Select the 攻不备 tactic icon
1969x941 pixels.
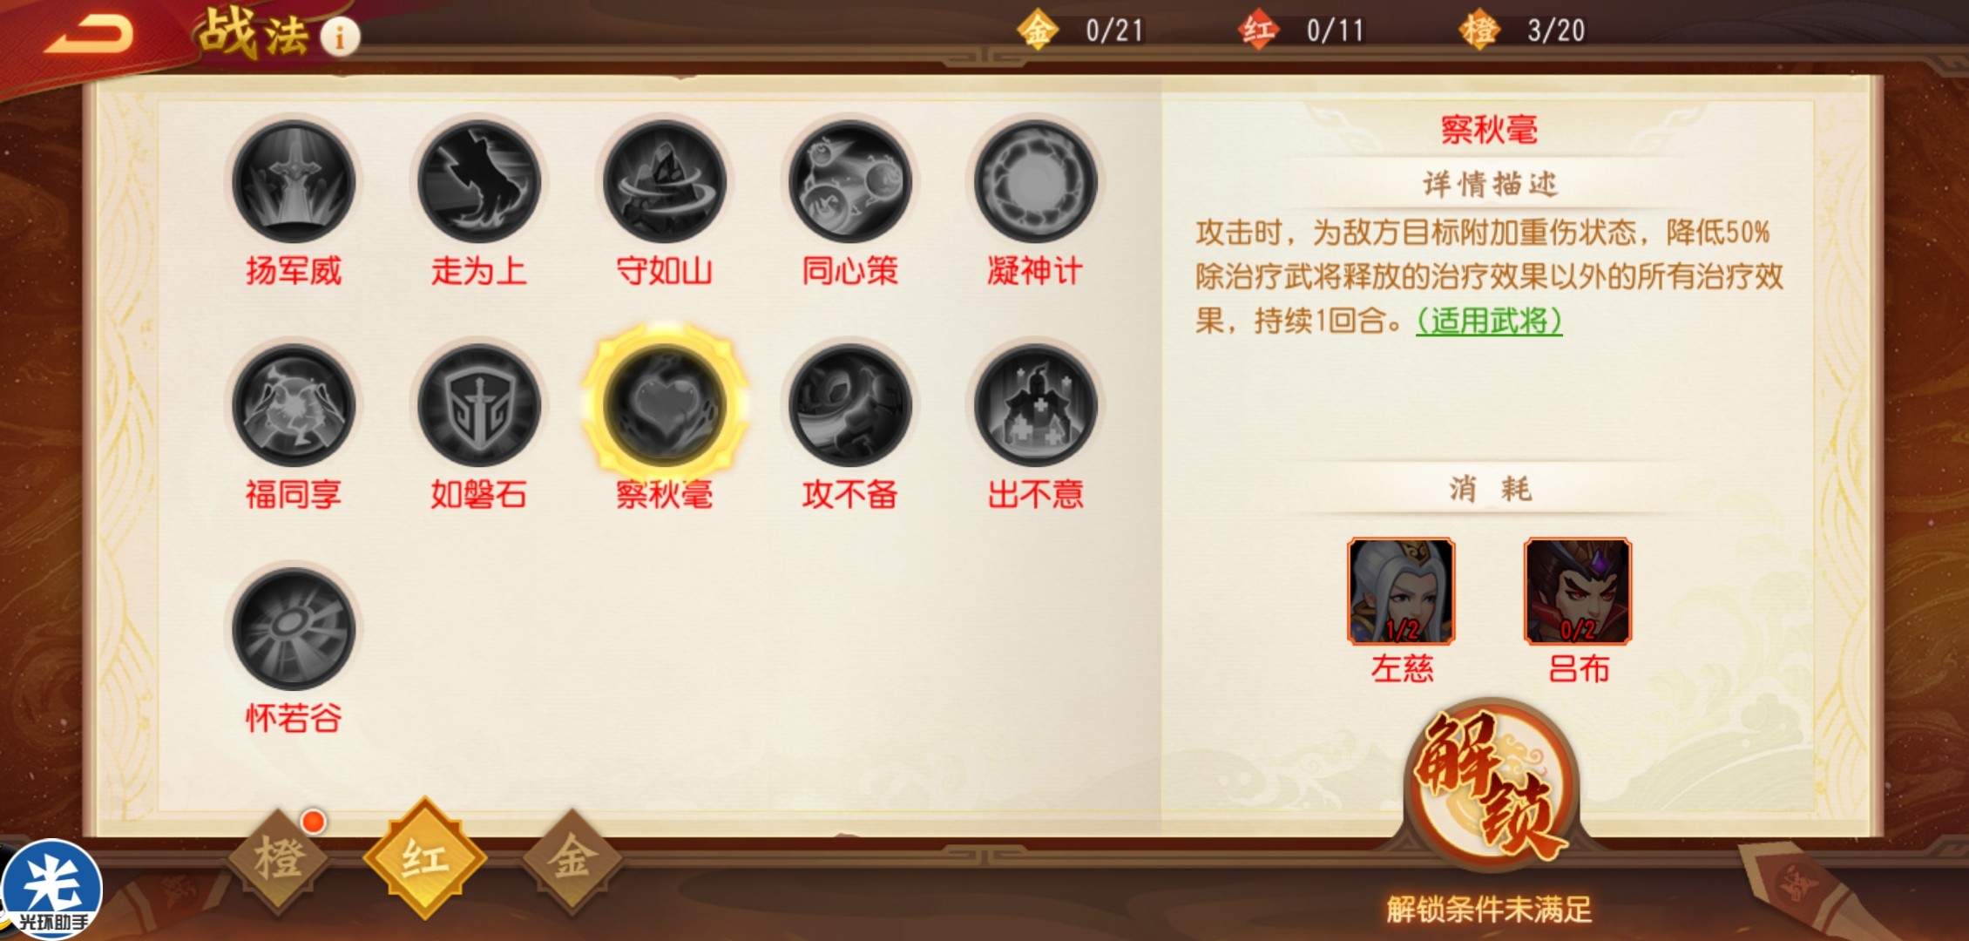click(850, 405)
